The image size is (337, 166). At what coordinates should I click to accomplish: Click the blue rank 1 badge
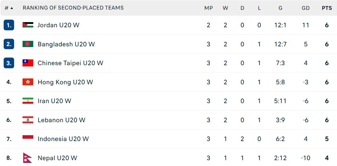[9, 25]
